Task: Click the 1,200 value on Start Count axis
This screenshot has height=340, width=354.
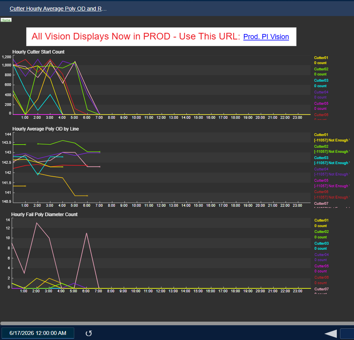Action: point(6,57)
